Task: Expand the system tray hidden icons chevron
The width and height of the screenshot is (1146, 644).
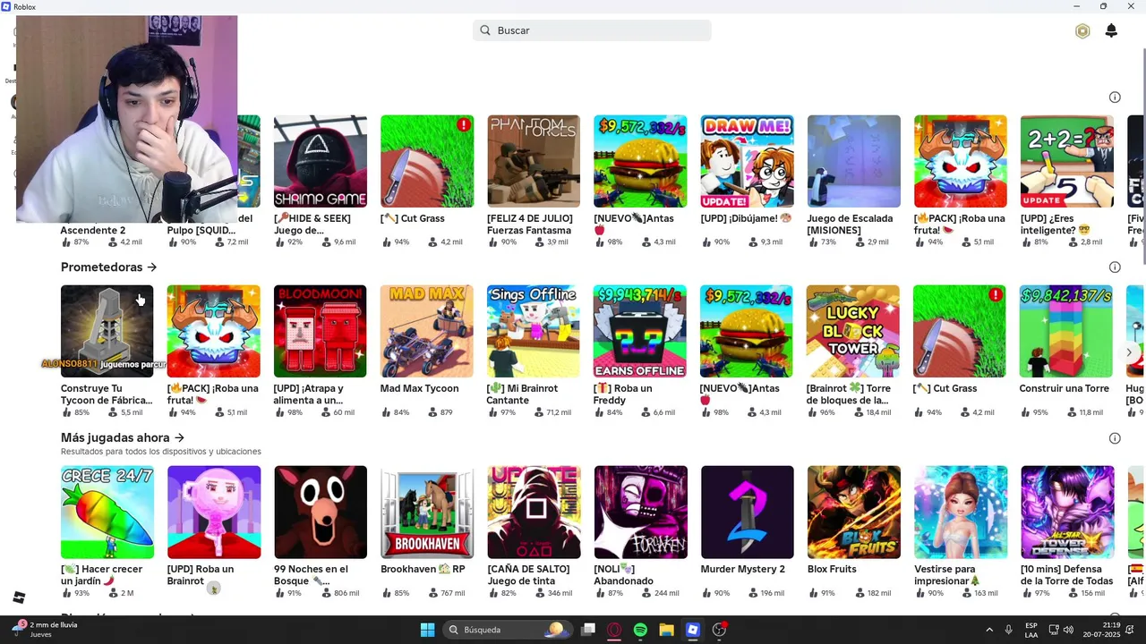Action: pos(989,630)
